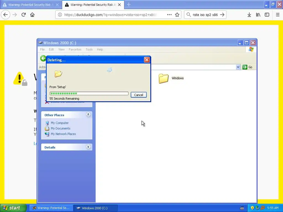Open Firefox library icon
283x212 pixels.
click(x=258, y=15)
